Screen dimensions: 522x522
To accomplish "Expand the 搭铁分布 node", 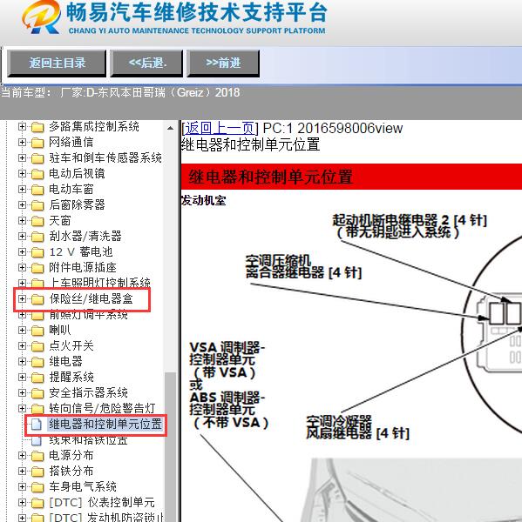I will (x=22, y=471).
